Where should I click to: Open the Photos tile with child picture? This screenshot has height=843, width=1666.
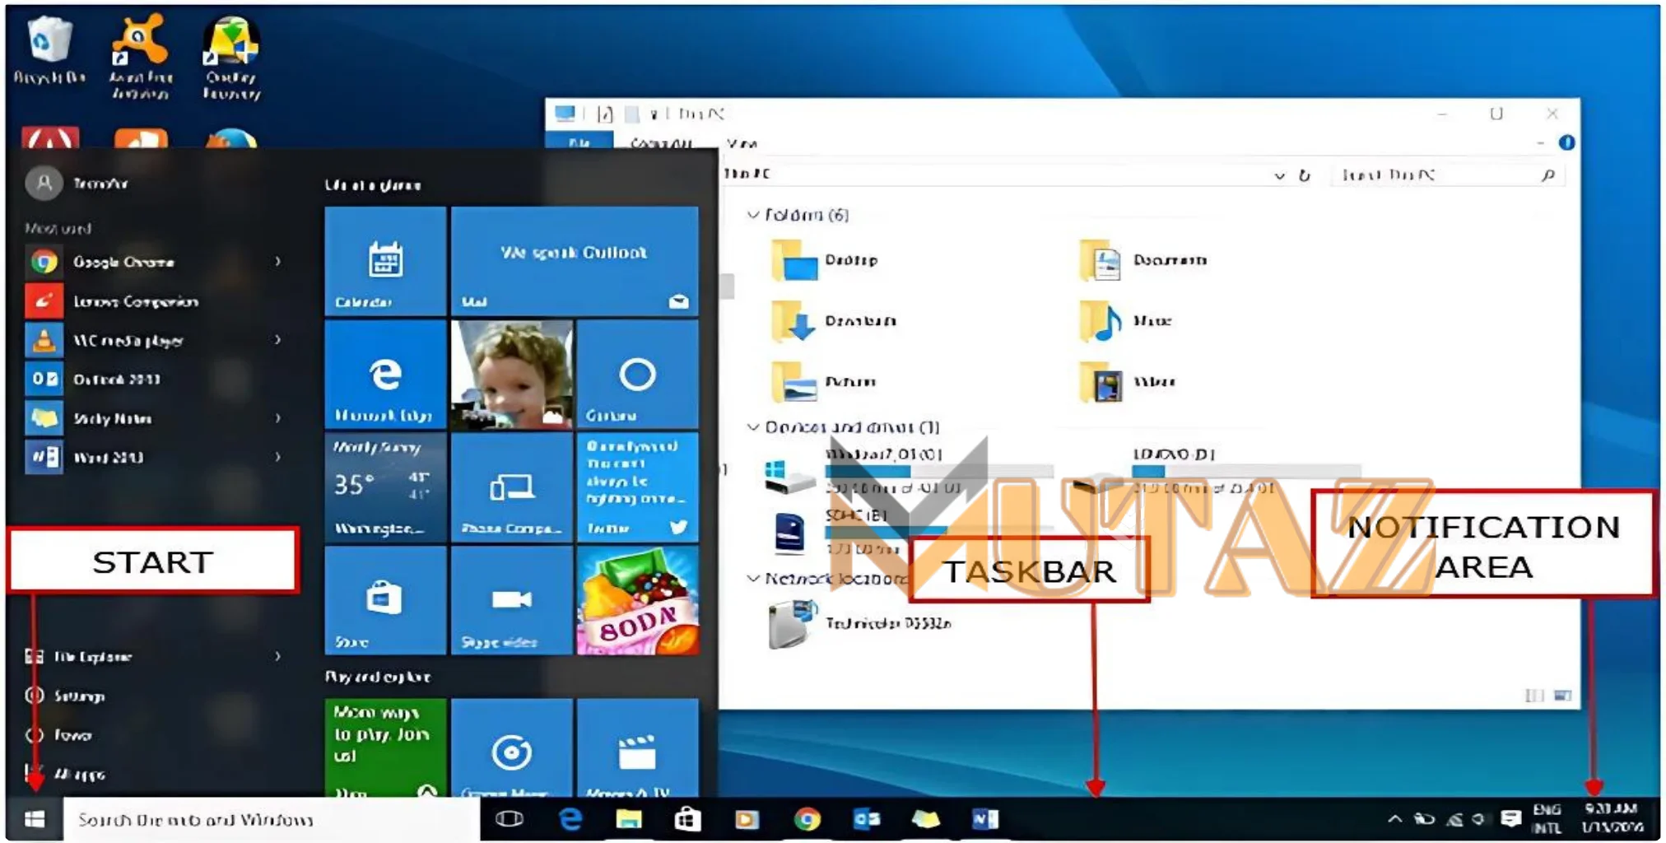512,375
